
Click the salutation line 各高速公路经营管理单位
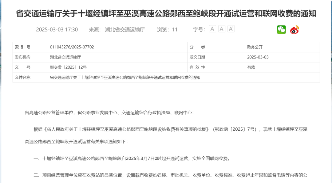[x=109, y=113]
